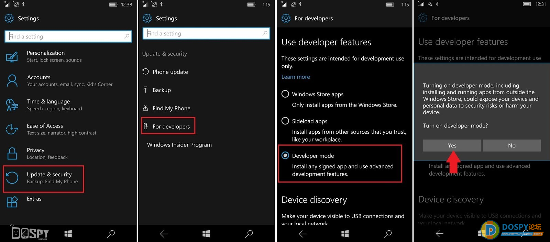Tap the Start logo on the Personalization list screen
This screenshot has height=242, width=550.
click(68, 234)
